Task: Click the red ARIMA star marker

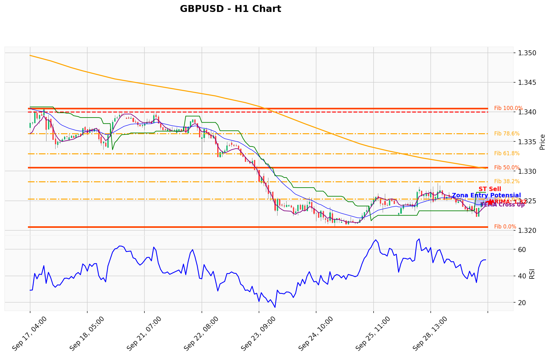Action: pyautogui.click(x=490, y=202)
